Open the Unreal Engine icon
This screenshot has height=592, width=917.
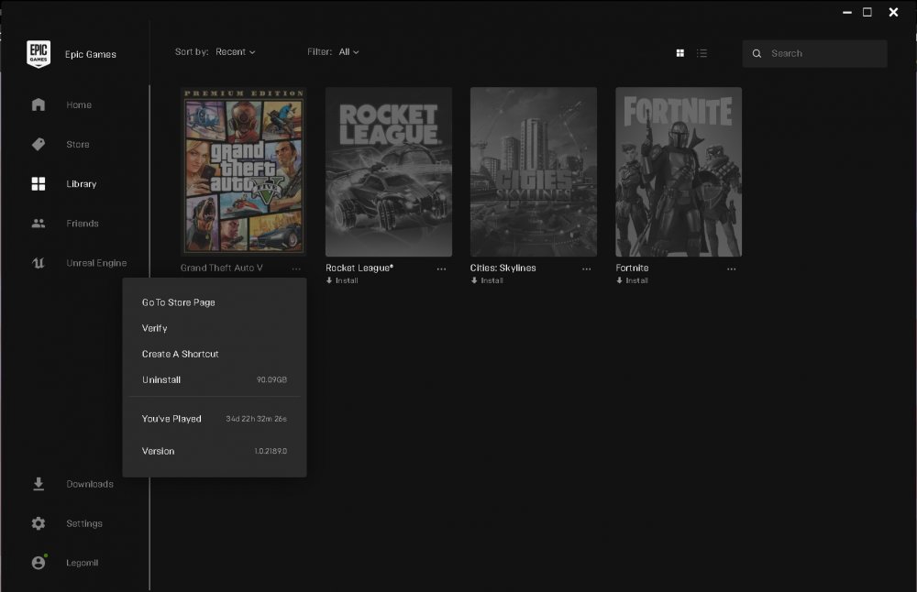tap(39, 263)
